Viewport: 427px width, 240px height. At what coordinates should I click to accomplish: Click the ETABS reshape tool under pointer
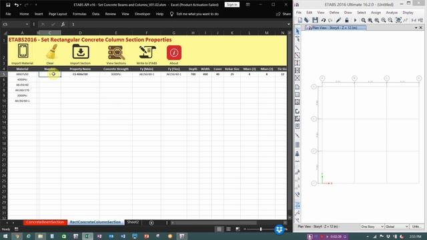pos(298,39)
